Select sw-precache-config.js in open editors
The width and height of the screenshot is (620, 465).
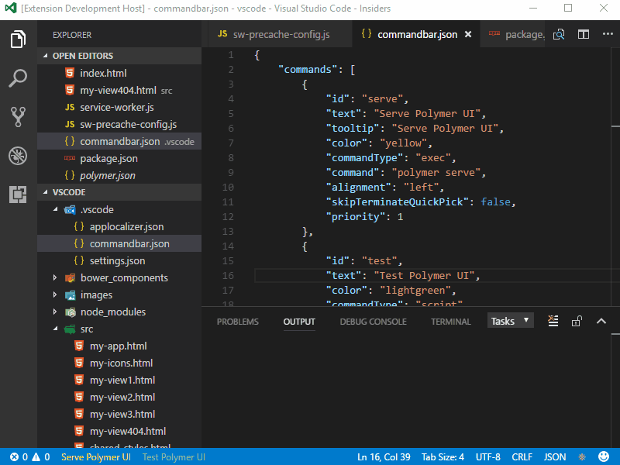119,124
